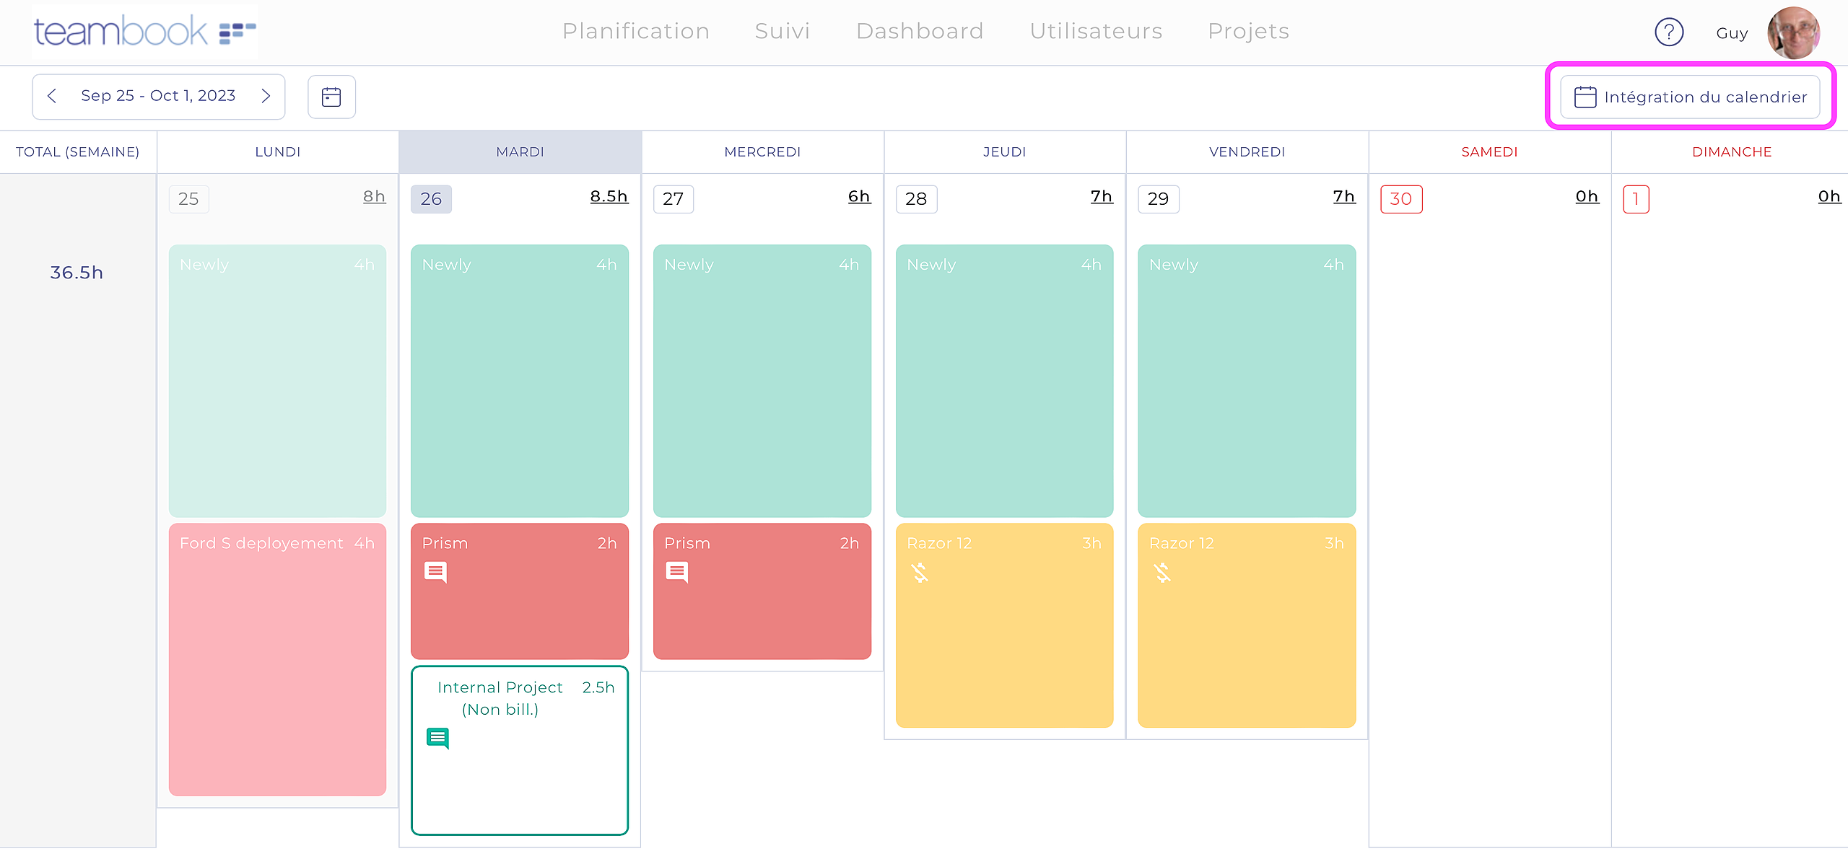Viewport: 1848px width, 859px height.
Task: Open comment icon on Tuesday's Prism block
Action: pos(435,572)
